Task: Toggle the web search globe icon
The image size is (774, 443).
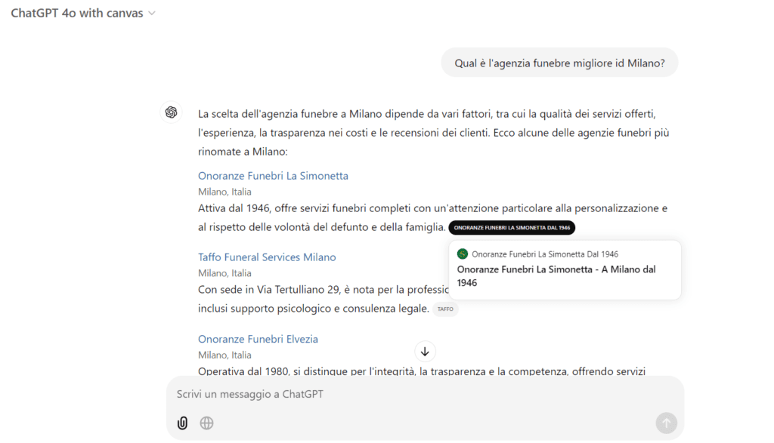Action: click(x=206, y=423)
